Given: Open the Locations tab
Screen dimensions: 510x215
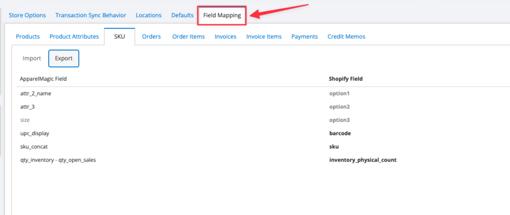Looking at the screenshot, I should tap(149, 15).
